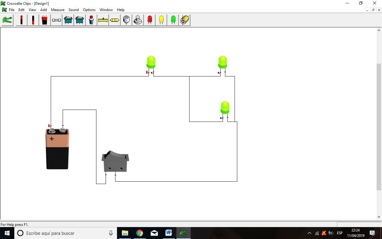This screenshot has width=382, height=239.
Task: Open the Help menu for F1 assistance
Action: point(121,10)
